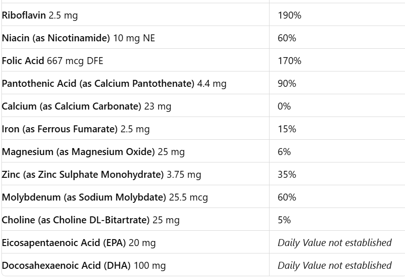Click the 0% value in the Calcium row
Image resolution: width=405 pixels, height=279 pixels.
pos(284,106)
